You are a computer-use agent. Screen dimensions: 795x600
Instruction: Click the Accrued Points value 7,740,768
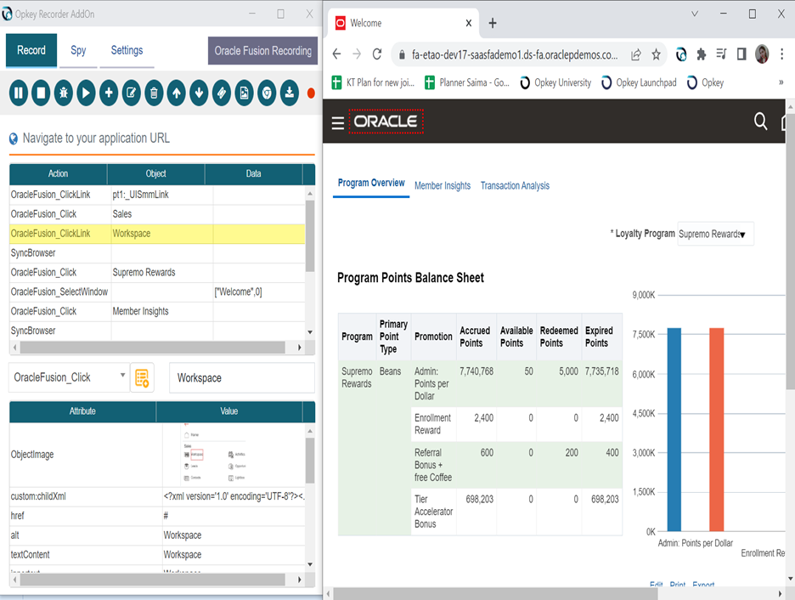click(476, 371)
